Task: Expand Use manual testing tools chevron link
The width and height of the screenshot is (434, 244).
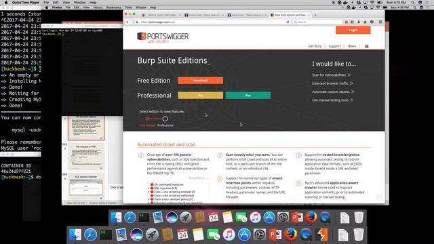Action: 333,100
